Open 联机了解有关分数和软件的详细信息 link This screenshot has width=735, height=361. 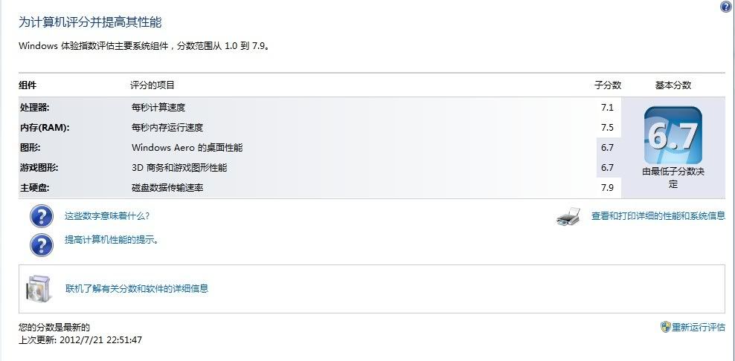[137, 288]
